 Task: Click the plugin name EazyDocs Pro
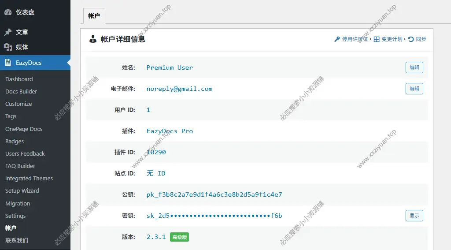[170, 131]
